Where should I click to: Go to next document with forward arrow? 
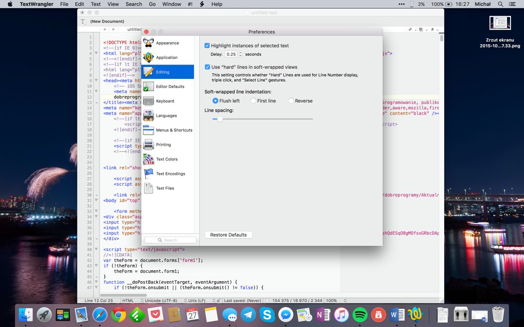tap(113, 29)
